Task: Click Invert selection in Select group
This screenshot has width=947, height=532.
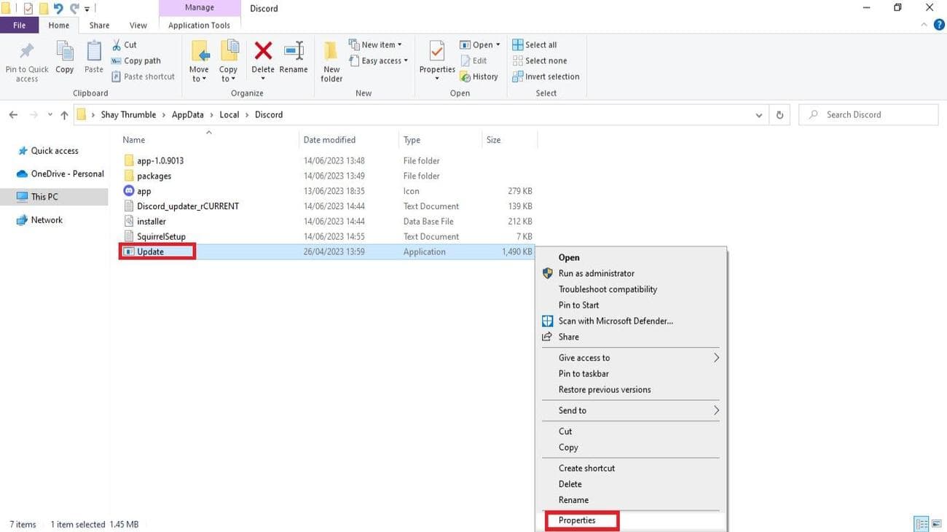Action: pos(546,77)
